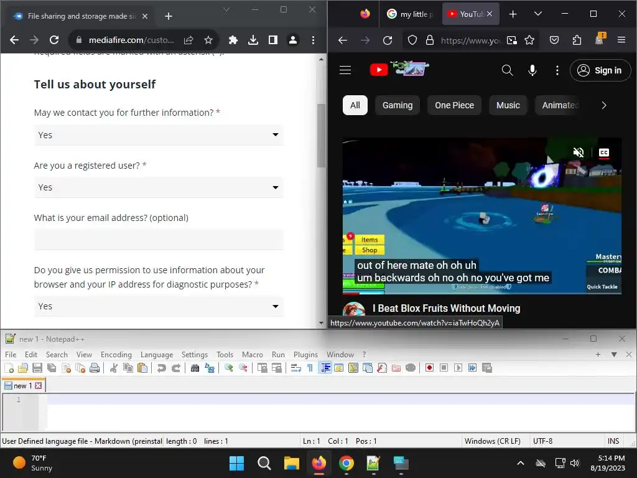Expand the diagnostic permission dropdown

[x=159, y=306]
